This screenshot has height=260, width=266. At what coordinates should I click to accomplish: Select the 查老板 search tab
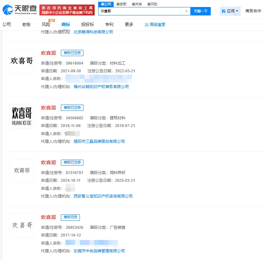click(121, 4)
